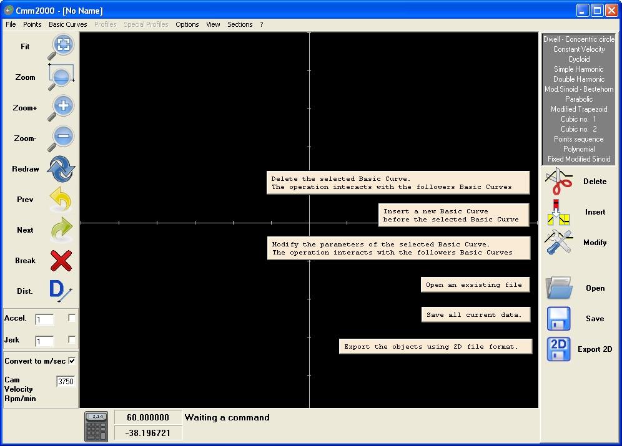Click the Insert basic curve icon
The height and width of the screenshot is (446, 622).
558,212
